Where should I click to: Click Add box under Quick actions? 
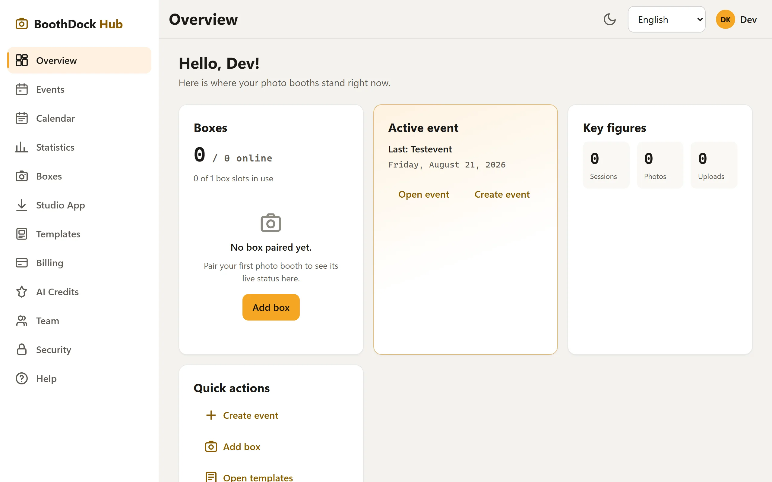[x=232, y=447]
